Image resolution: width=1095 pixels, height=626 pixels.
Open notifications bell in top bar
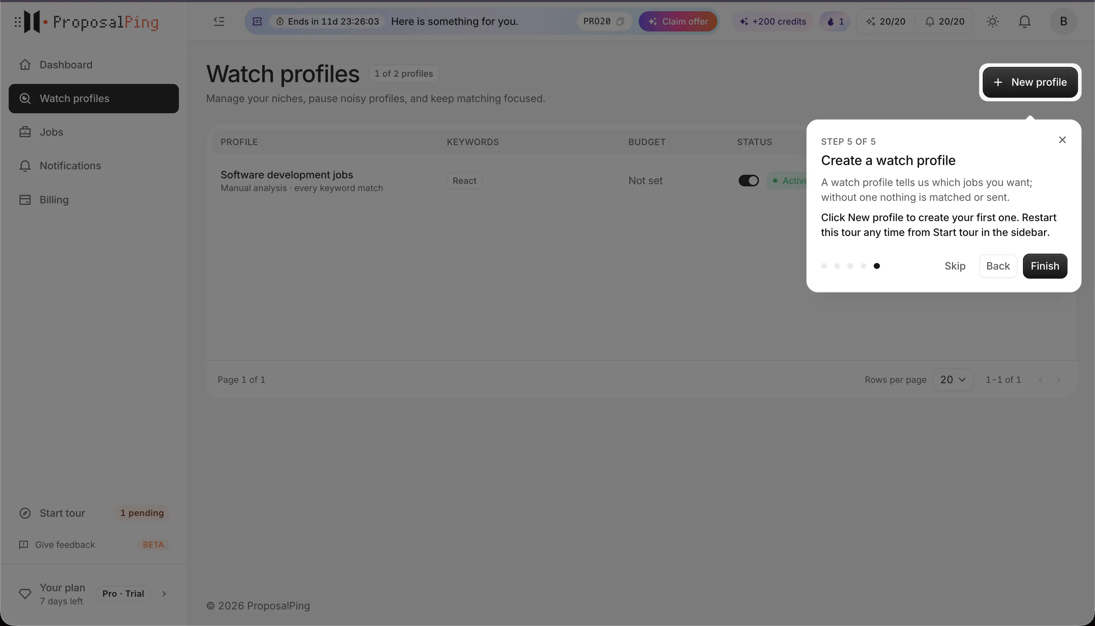[x=1024, y=21]
